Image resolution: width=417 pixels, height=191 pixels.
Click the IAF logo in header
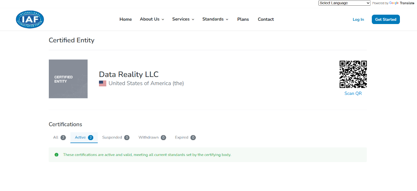click(30, 20)
